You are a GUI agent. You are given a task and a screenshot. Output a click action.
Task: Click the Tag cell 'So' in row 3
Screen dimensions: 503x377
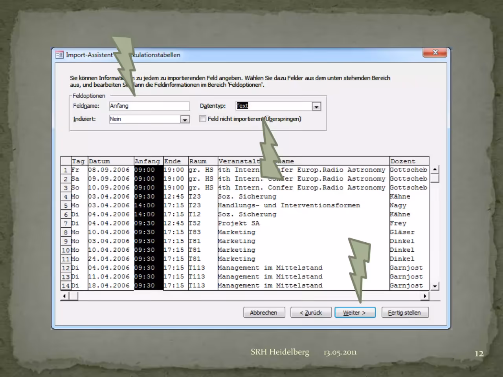click(75, 188)
